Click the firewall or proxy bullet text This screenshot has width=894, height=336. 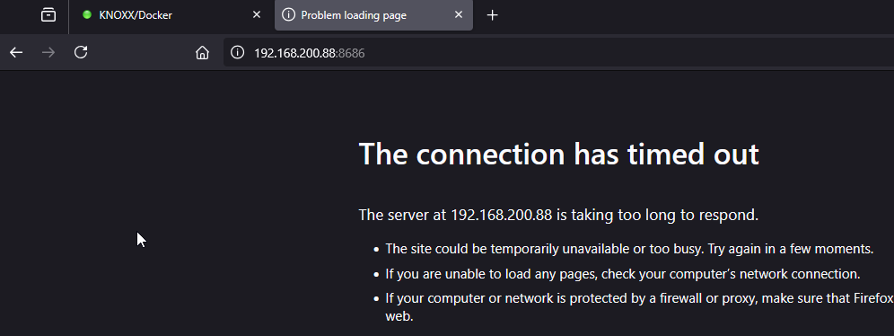click(640, 307)
